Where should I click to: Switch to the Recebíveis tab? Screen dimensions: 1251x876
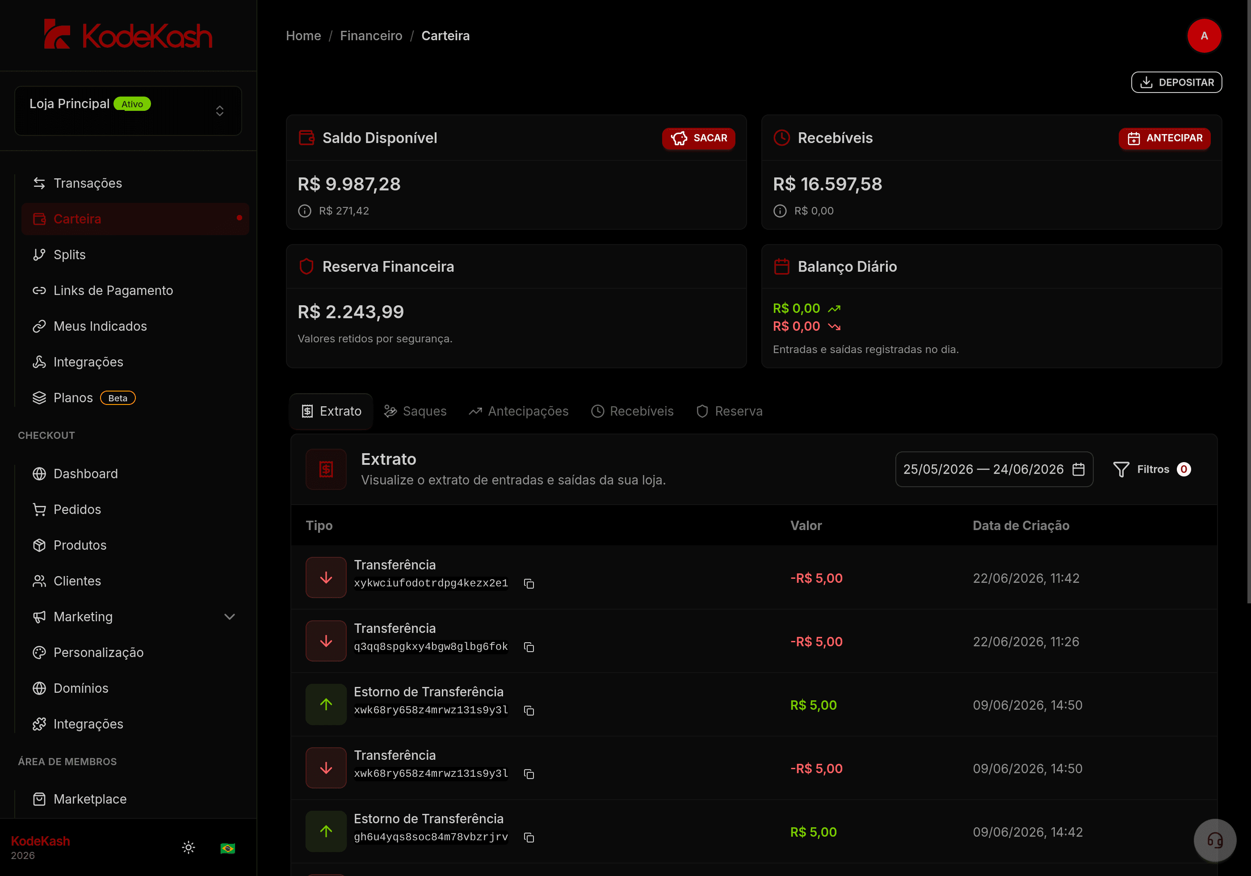tap(633, 411)
